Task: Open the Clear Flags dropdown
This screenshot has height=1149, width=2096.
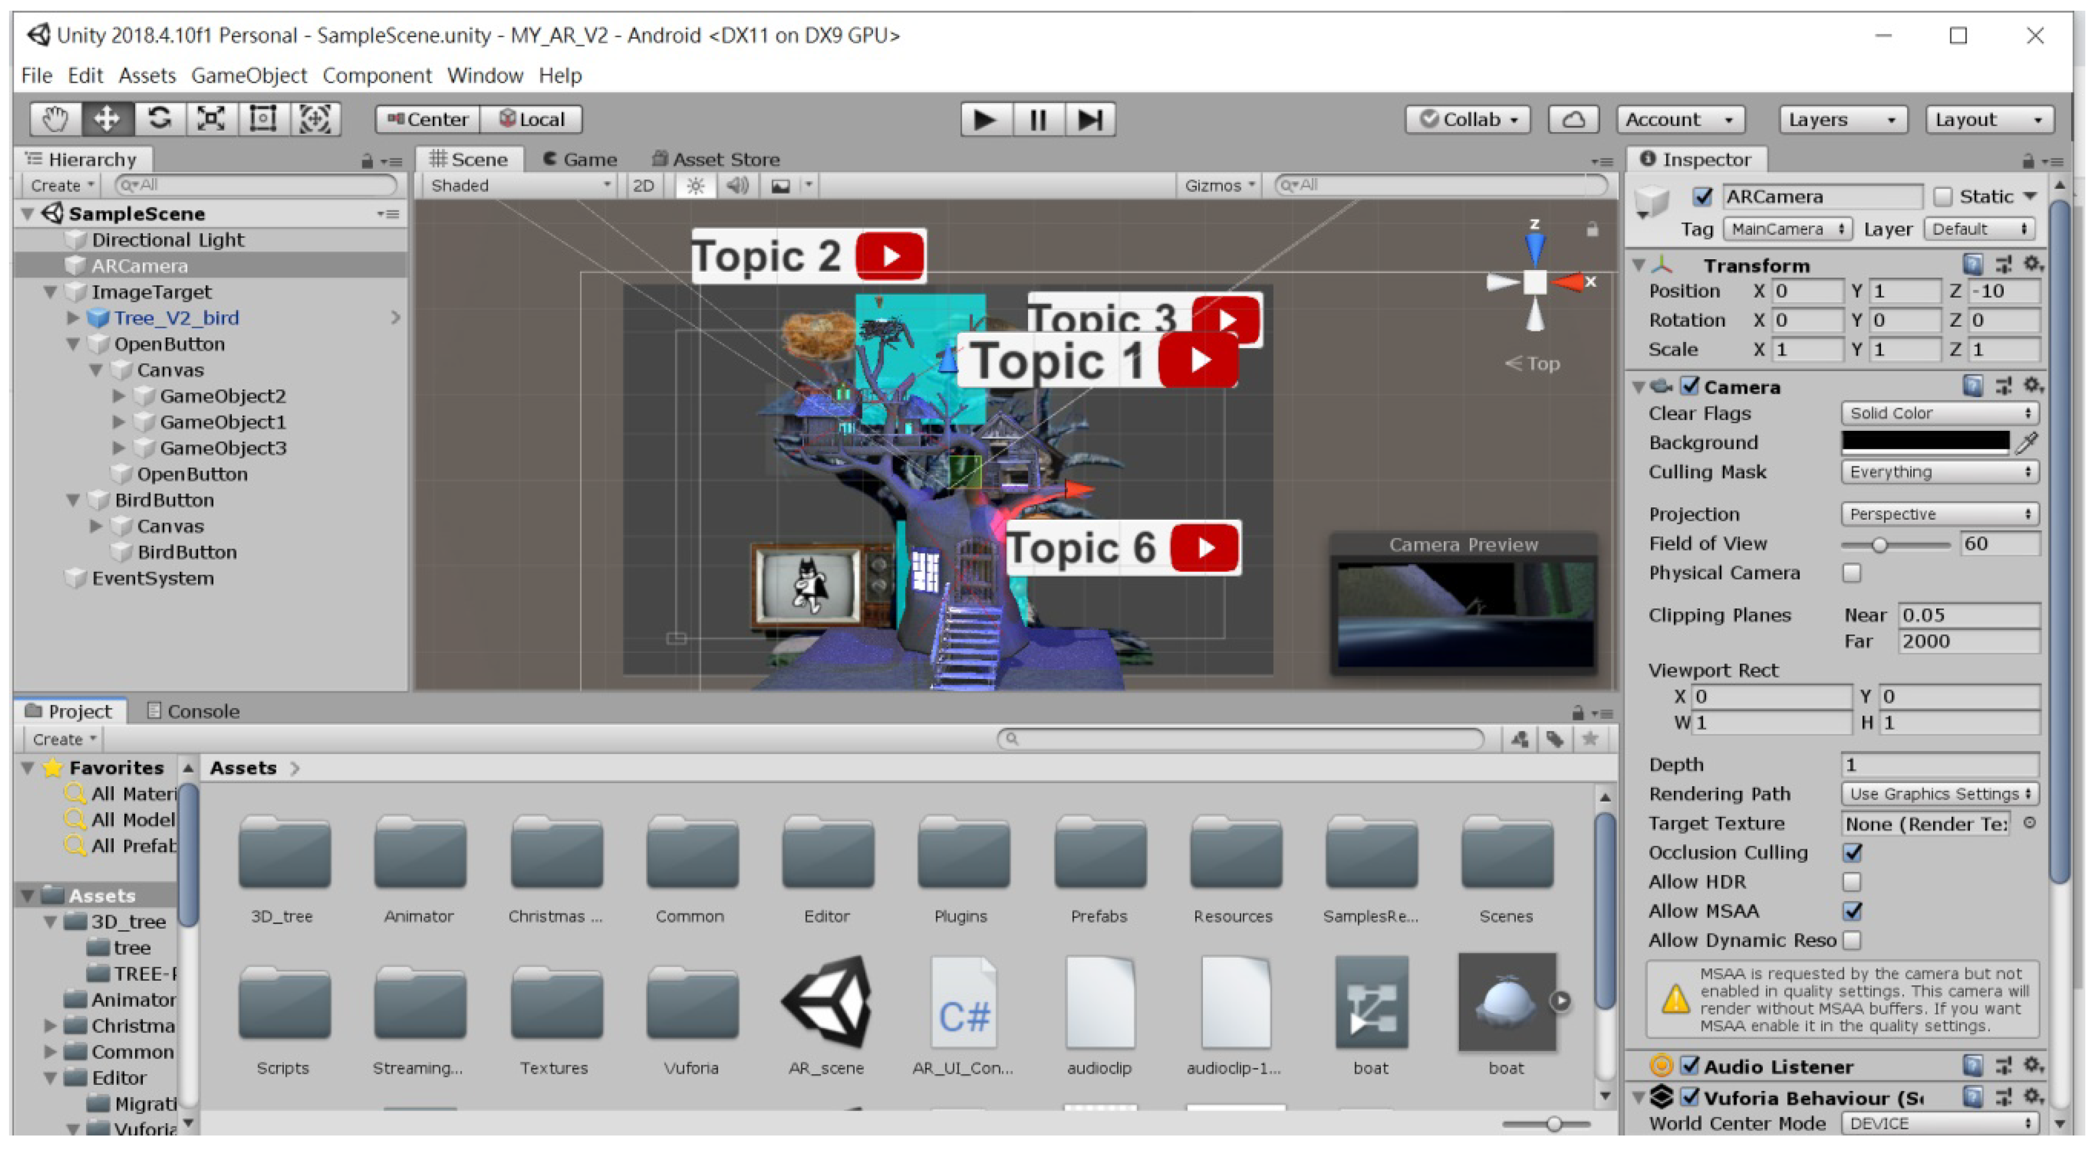Action: [1940, 414]
